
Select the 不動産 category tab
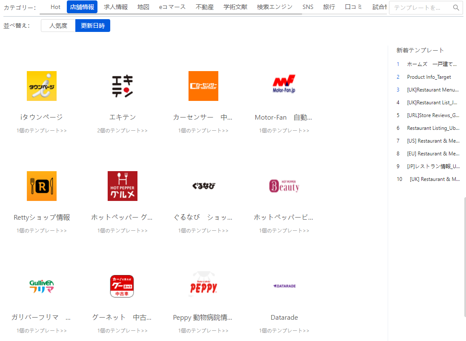pyautogui.click(x=205, y=7)
